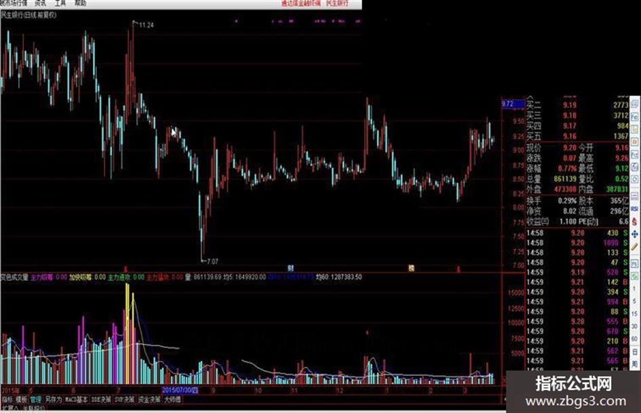Open the 帮助 menu
The height and width of the screenshot is (413, 641).
click(81, 3)
